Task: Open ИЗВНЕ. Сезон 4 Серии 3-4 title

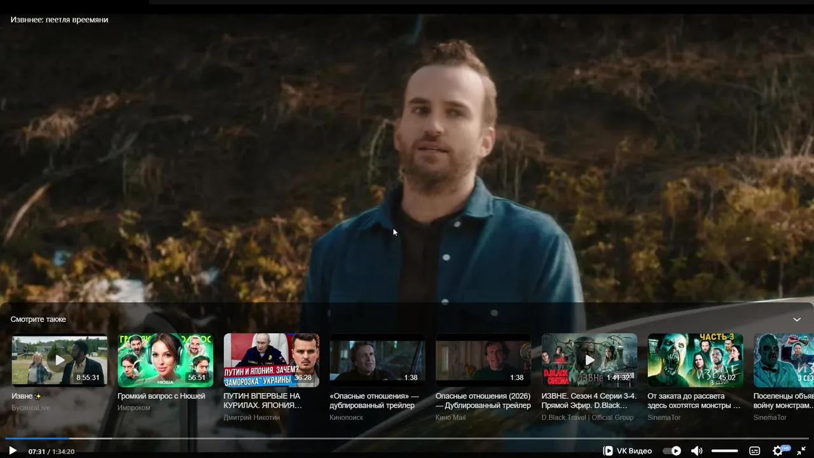Action: (589, 401)
